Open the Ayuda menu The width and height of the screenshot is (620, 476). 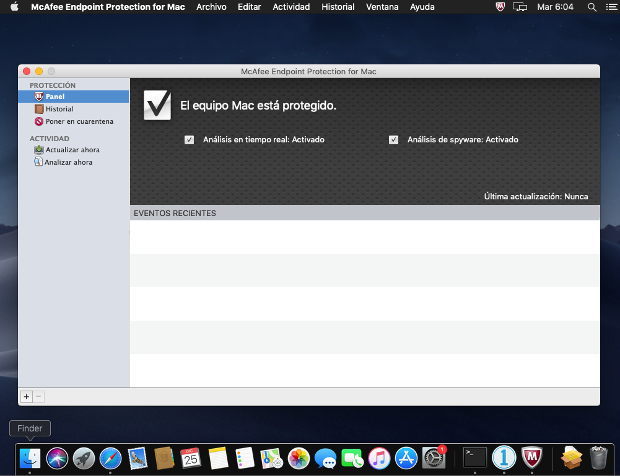[422, 7]
